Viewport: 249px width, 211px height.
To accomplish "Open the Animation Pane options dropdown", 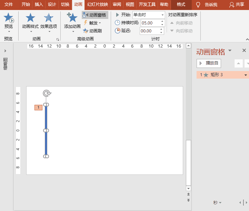I will [x=230, y=51].
